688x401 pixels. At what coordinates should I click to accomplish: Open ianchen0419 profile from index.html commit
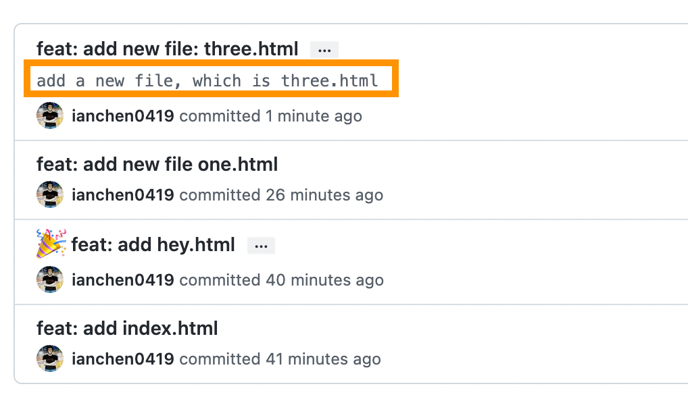(x=123, y=359)
